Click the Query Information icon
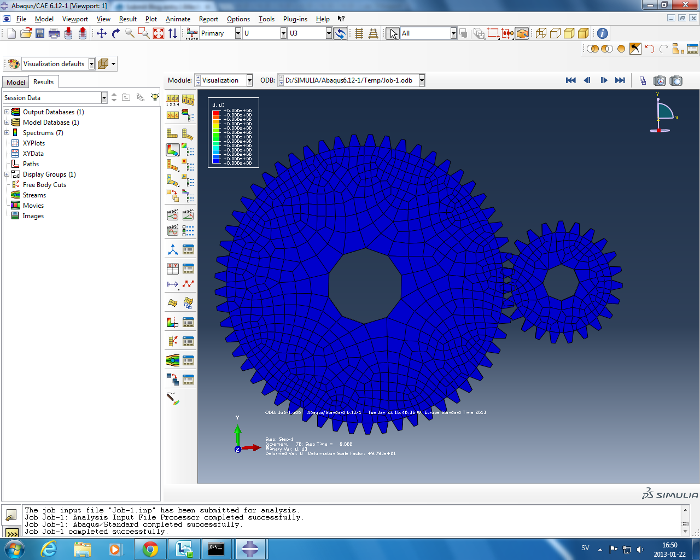 (x=602, y=33)
